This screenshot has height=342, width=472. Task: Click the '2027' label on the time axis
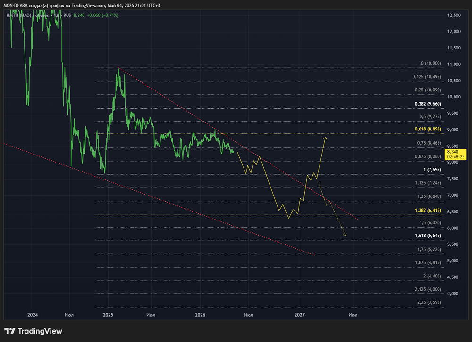point(300,315)
